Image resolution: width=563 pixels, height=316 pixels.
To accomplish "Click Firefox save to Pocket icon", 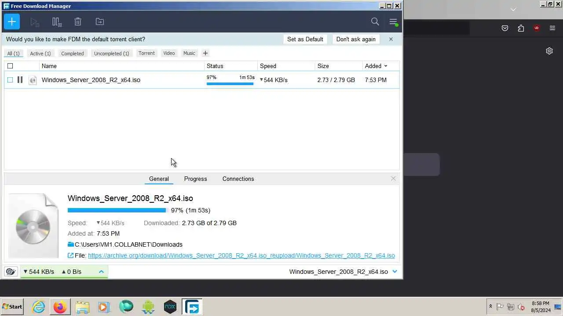I will point(505,28).
